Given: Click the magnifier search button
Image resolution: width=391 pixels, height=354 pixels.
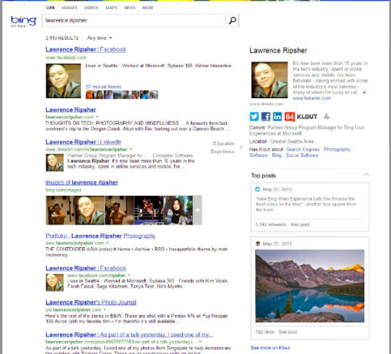Looking at the screenshot, I should [x=232, y=20].
